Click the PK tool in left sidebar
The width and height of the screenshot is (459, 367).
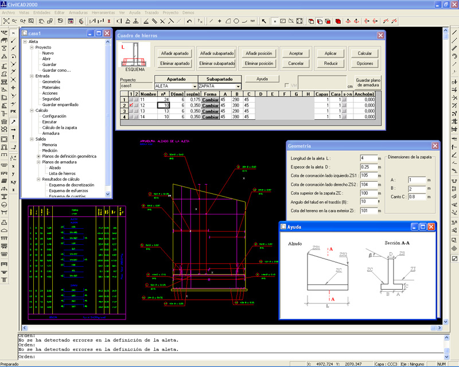[13, 110]
